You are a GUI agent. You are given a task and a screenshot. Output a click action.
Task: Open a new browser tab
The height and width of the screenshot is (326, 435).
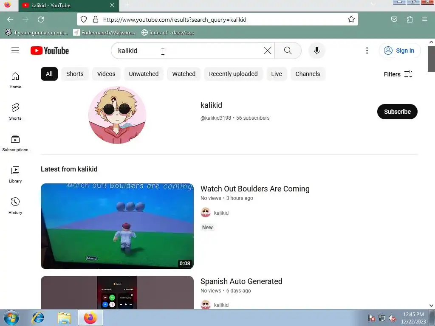[127, 5]
